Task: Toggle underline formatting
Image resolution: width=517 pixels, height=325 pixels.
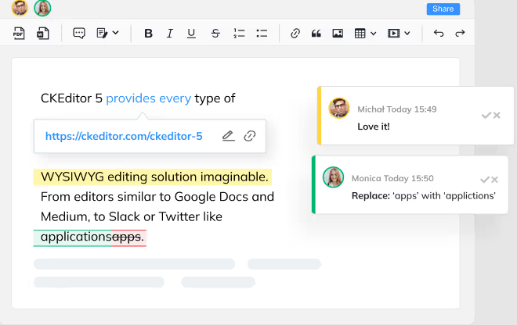Action: (191, 34)
